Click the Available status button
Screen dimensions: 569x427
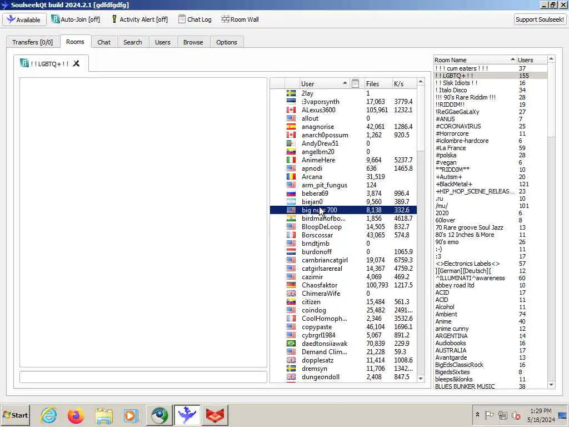(24, 19)
